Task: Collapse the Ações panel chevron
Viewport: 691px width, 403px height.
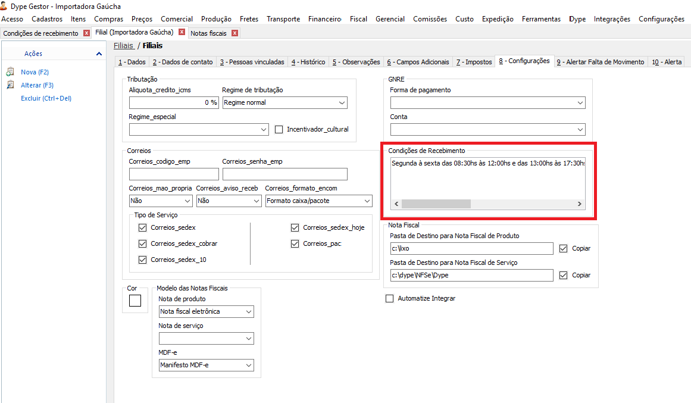Action: pyautogui.click(x=99, y=54)
